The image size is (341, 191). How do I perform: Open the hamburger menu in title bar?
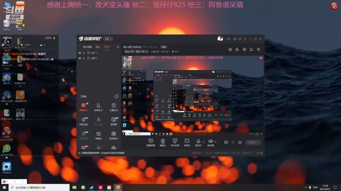click(245, 39)
